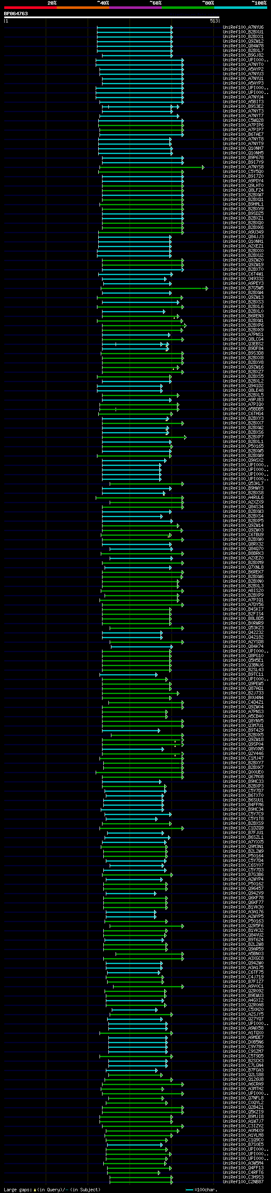Click the red 20% identity legend segment
The image size is (271, 1193).
pyautogui.click(x=30, y=8)
